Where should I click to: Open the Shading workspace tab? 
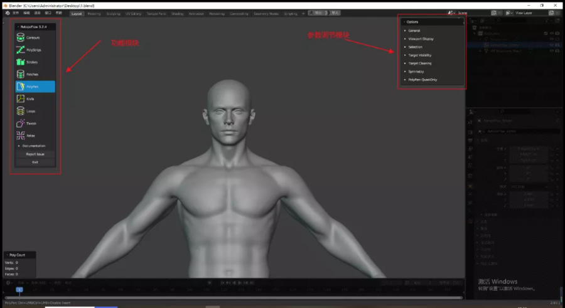tap(178, 13)
